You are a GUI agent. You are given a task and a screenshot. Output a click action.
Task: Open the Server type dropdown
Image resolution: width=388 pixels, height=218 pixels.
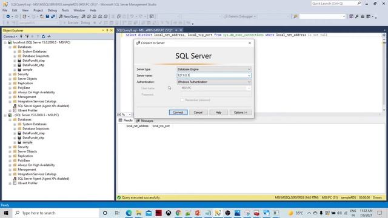tap(214, 69)
